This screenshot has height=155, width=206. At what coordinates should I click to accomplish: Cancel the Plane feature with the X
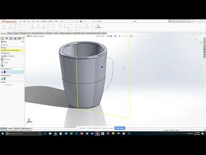point(4,45)
